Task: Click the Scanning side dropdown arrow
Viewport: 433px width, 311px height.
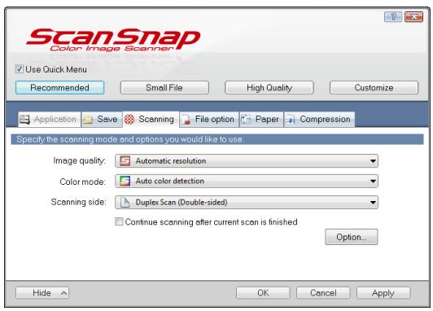Action: tap(373, 203)
